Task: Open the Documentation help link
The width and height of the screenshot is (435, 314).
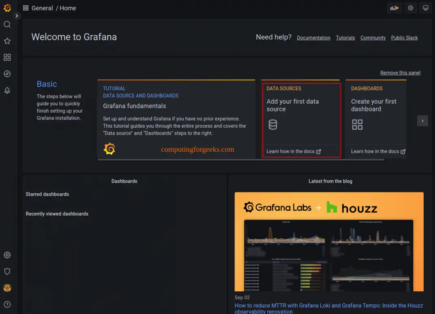Action: point(314,38)
